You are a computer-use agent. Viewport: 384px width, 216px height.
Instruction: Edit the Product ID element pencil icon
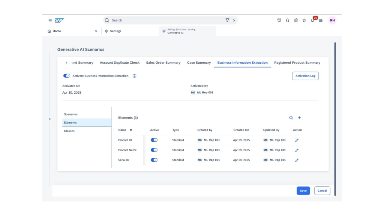[x=297, y=140]
